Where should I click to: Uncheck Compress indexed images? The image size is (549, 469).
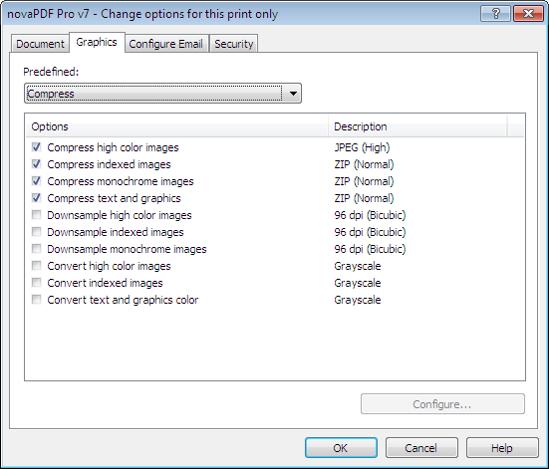tap(37, 163)
